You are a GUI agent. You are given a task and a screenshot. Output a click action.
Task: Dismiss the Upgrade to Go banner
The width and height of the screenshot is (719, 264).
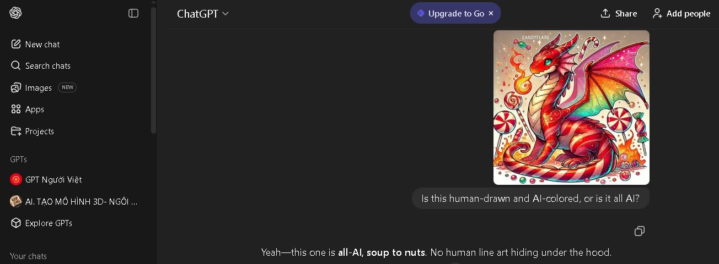(x=491, y=13)
